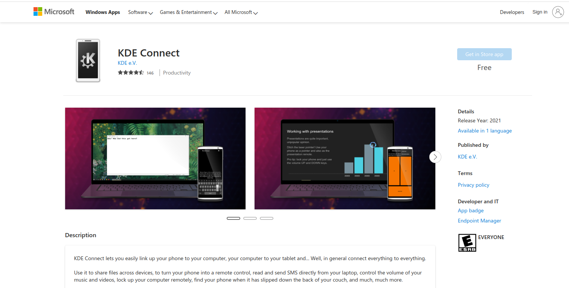Open the Available in 1 language link
The image size is (569, 288).
[x=485, y=131]
